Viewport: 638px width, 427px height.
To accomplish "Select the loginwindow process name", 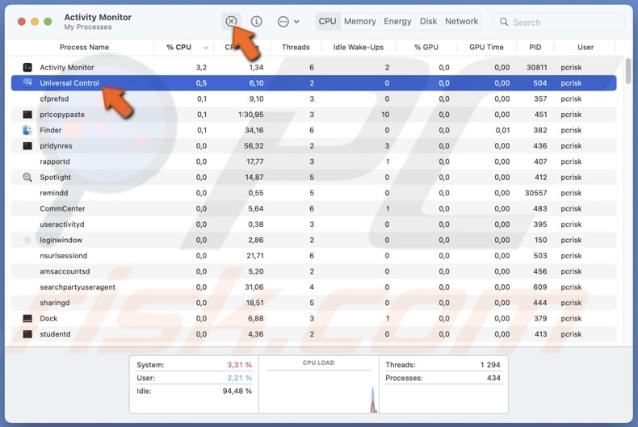I will [x=61, y=240].
